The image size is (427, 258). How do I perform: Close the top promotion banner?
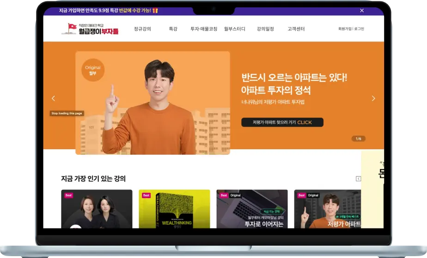[362, 10]
